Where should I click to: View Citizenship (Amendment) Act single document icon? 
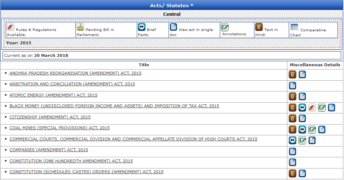[x=302, y=118]
